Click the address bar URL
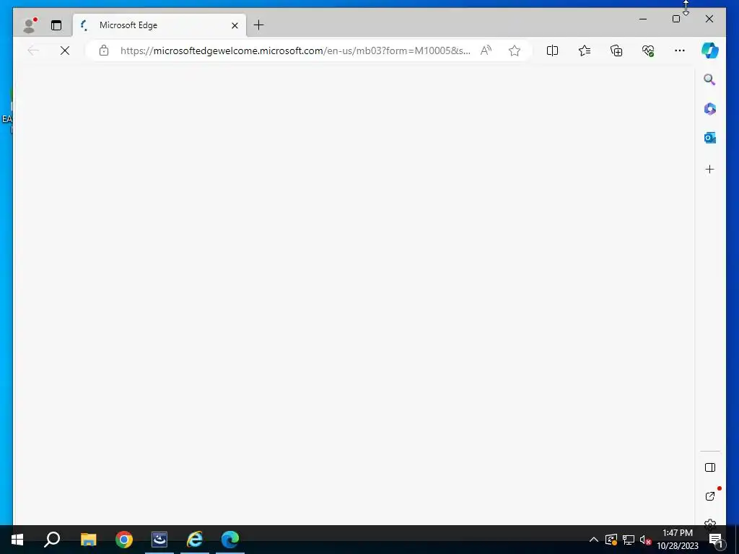Viewport: 739px width, 554px height. (x=295, y=50)
